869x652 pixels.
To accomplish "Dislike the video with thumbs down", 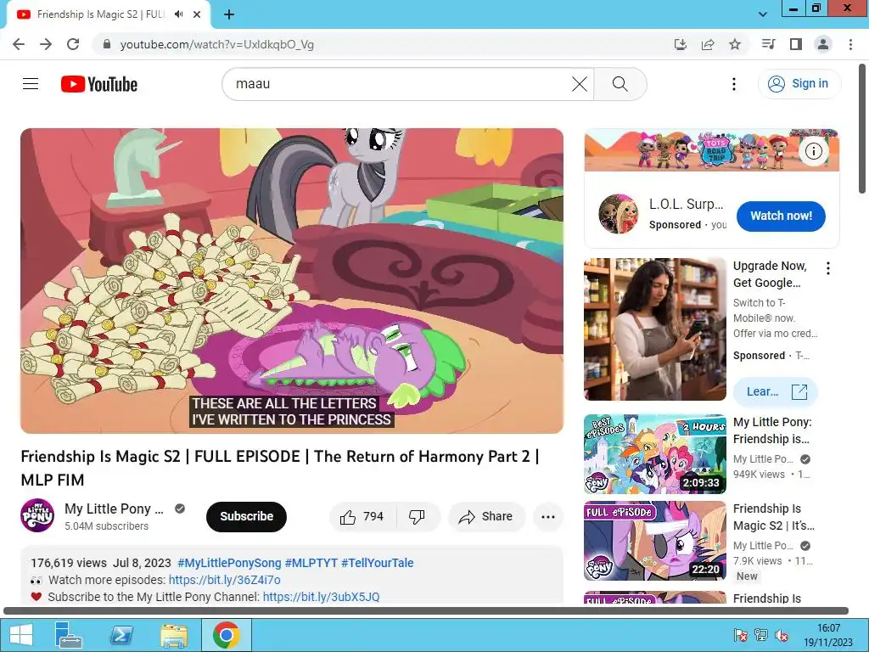I will 417,517.
